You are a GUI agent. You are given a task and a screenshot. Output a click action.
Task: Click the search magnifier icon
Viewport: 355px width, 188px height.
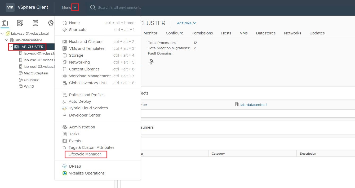[93, 7]
